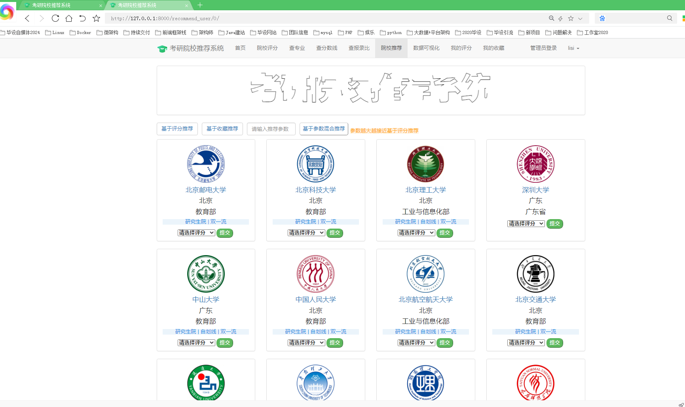Open 中国人民大学 logo
The width and height of the screenshot is (685, 407).
point(315,274)
